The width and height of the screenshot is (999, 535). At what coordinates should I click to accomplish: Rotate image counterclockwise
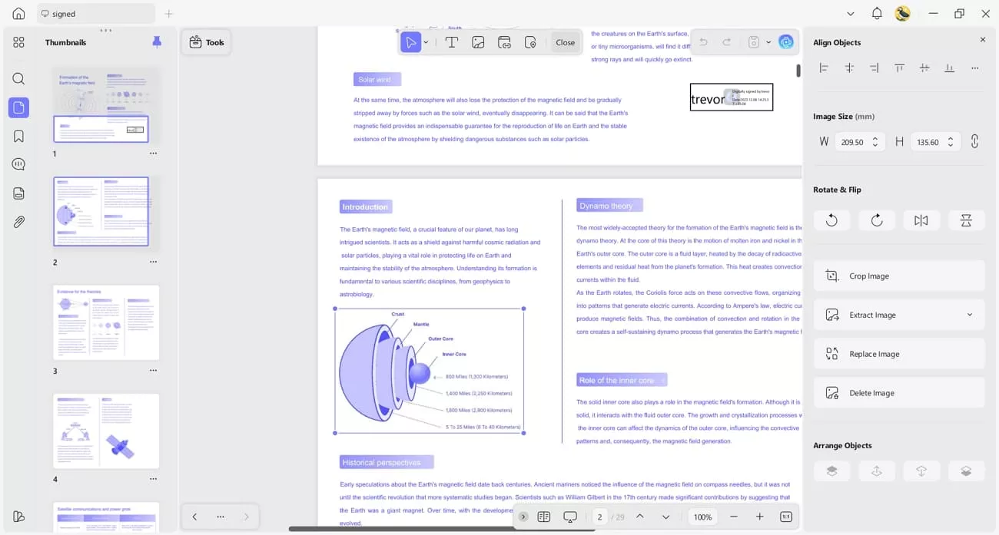[x=831, y=220]
